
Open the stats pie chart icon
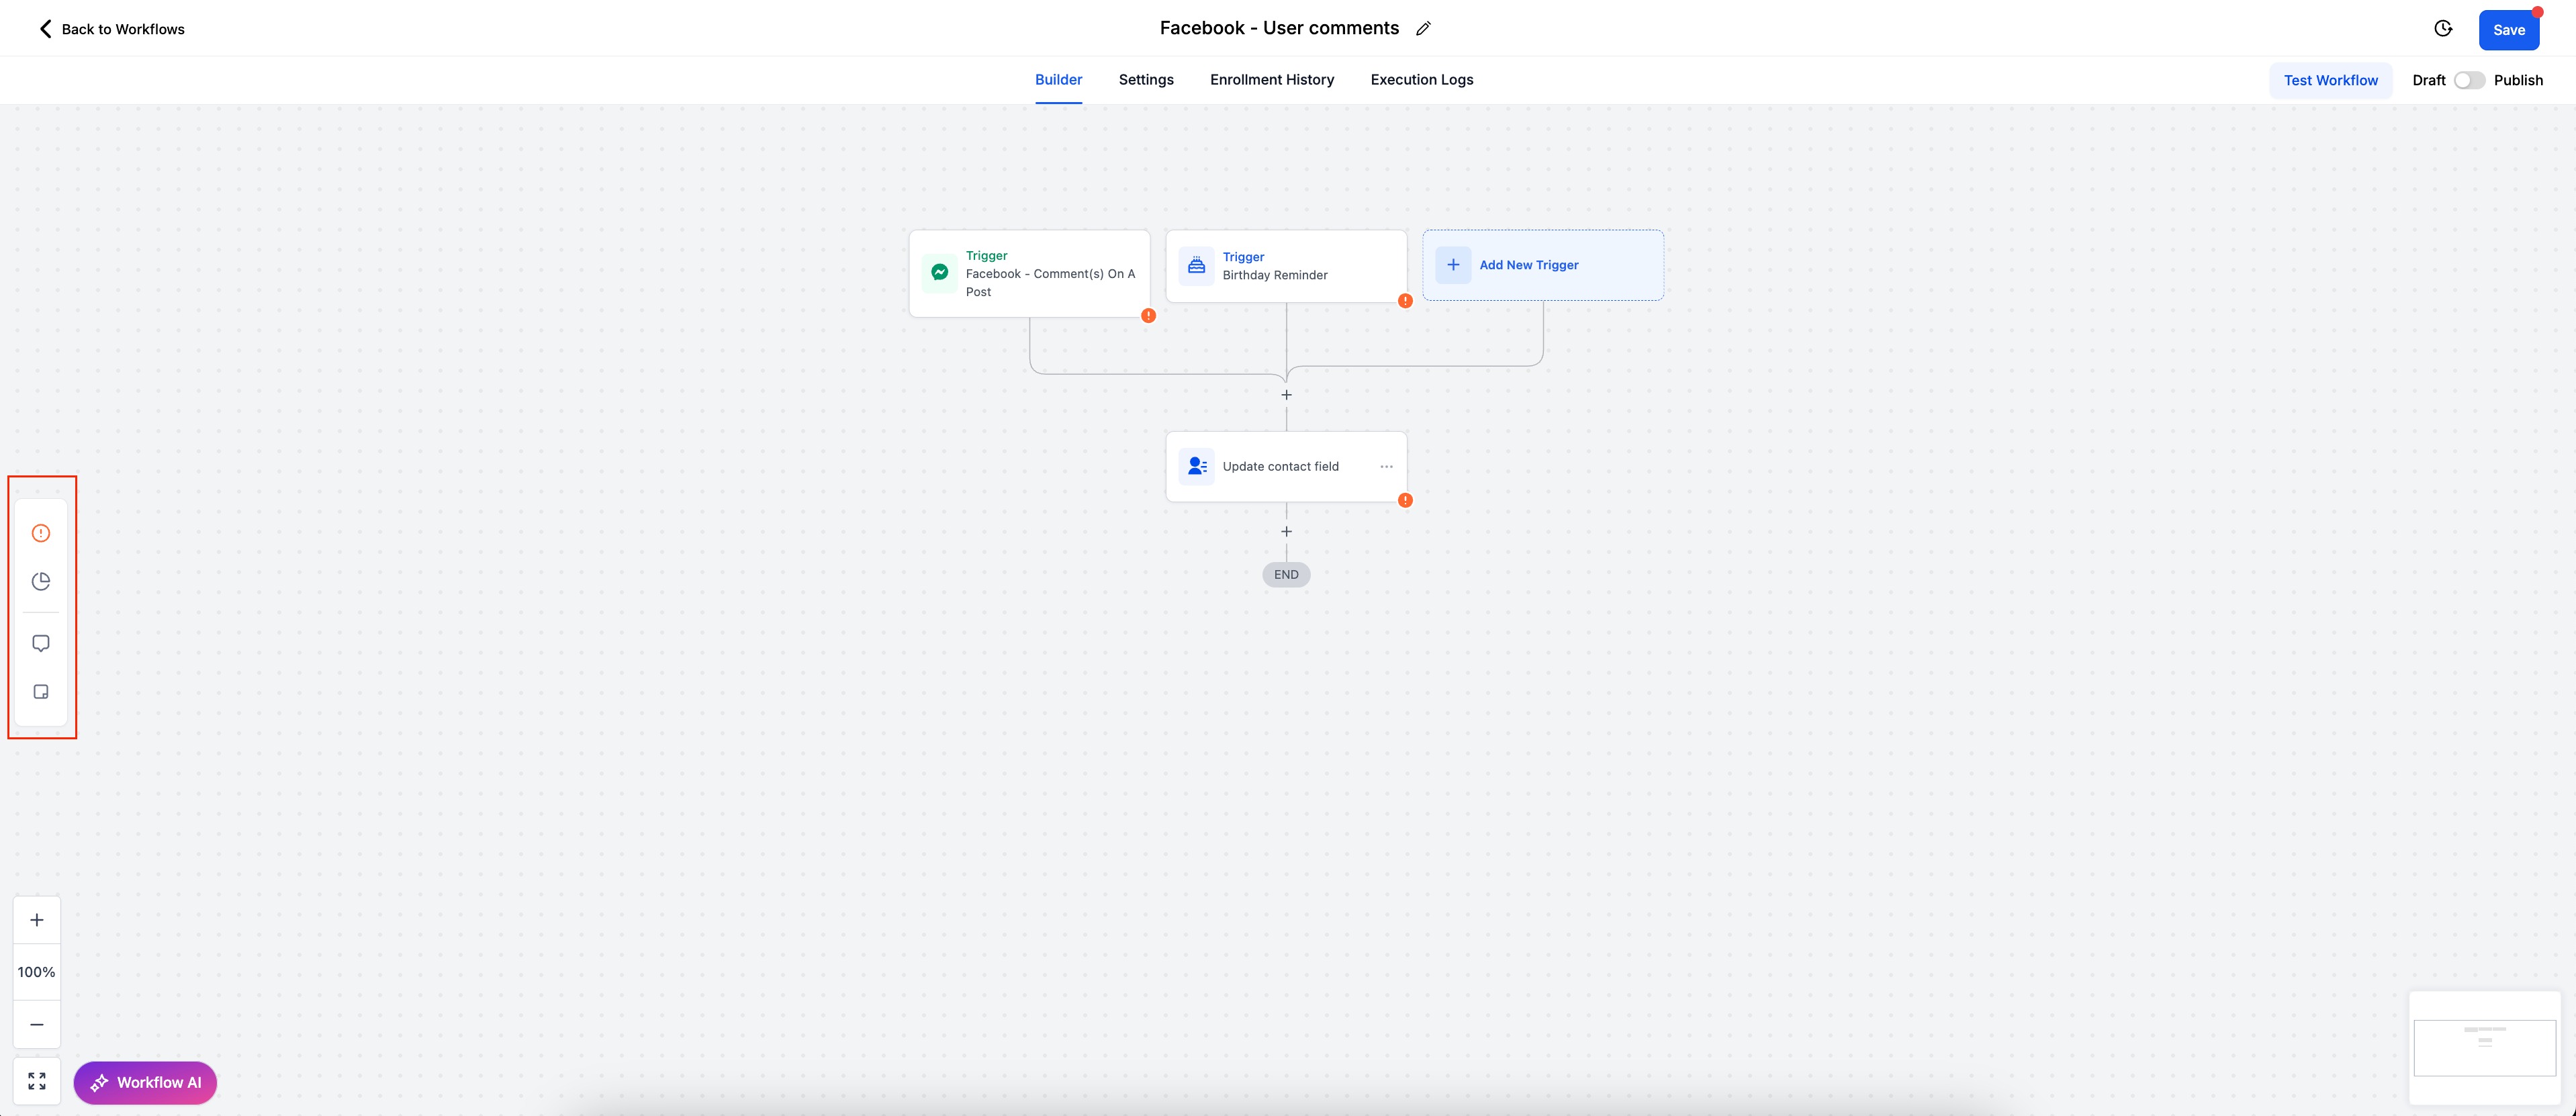(41, 581)
